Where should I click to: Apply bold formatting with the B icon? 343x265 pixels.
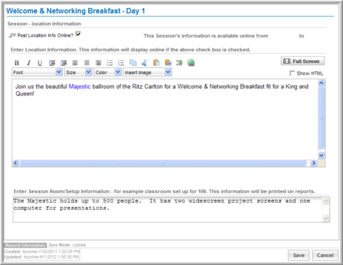point(17,63)
